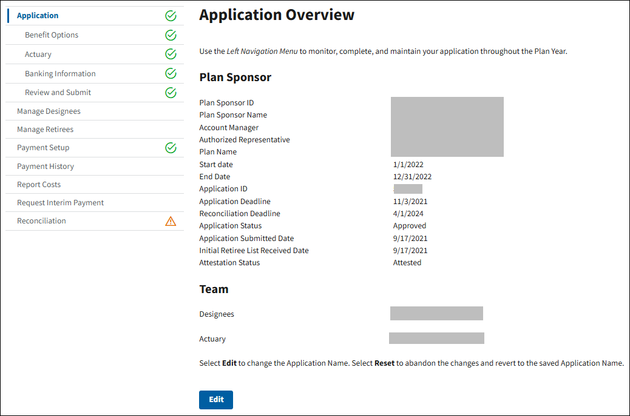Viewport: 630px width, 416px height.
Task: View Payment History page
Action: tap(46, 167)
